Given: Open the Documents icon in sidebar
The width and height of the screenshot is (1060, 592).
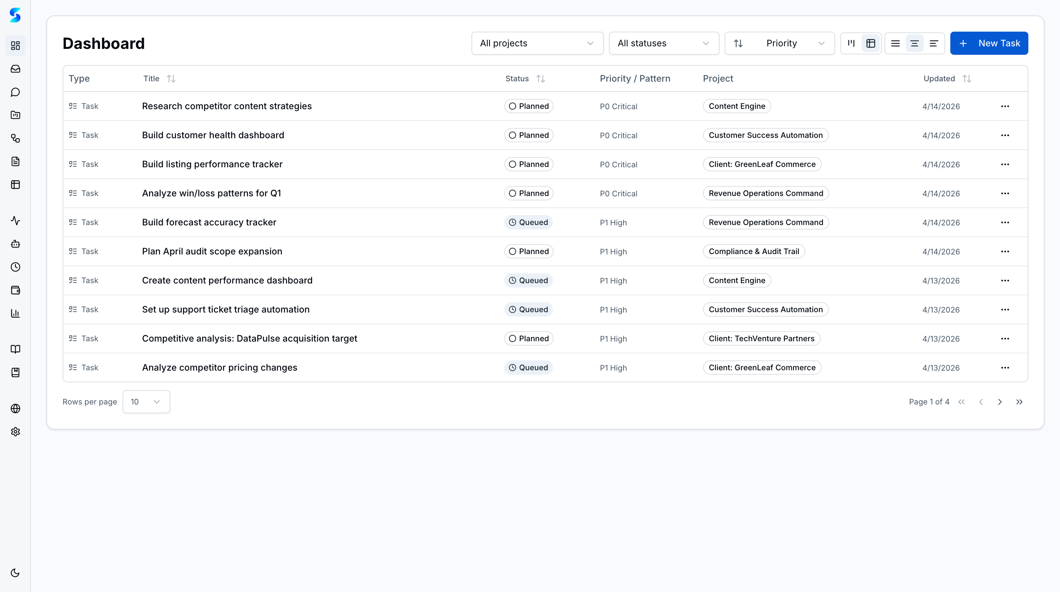Looking at the screenshot, I should (15, 161).
